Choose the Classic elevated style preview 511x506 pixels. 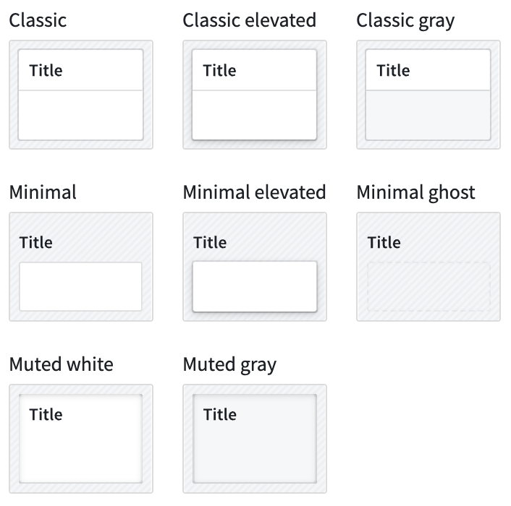(255, 95)
